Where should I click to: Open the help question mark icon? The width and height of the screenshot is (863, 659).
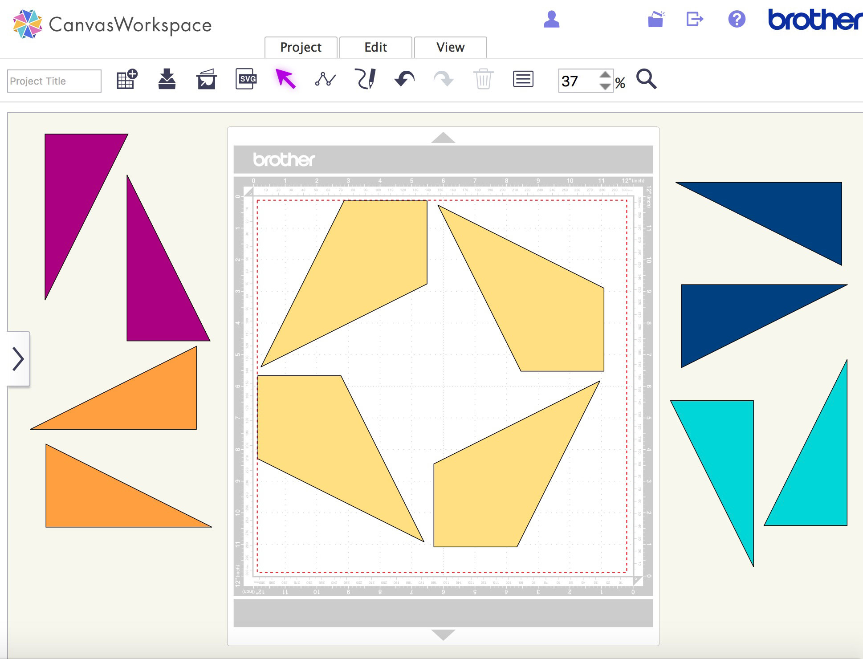click(x=737, y=19)
